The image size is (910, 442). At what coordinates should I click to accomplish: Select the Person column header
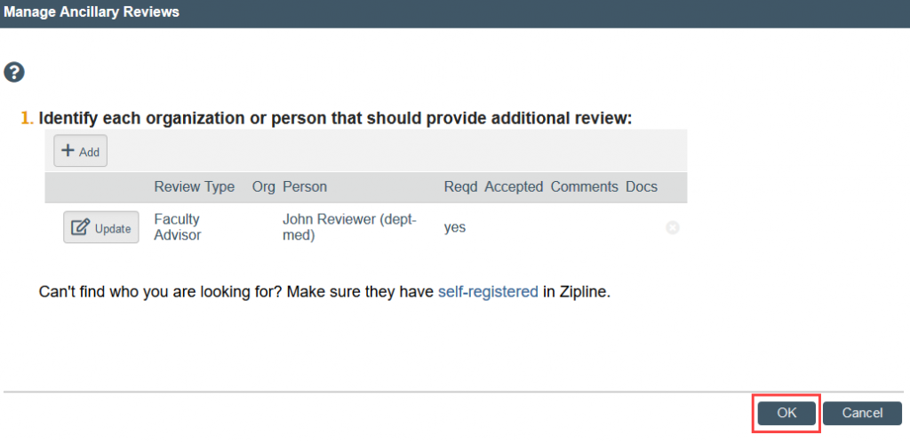(x=305, y=187)
